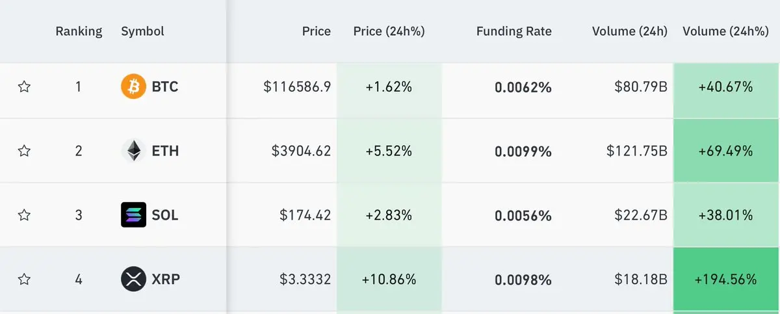780x314 pixels.
Task: Click the Volume (24h) column header
Action: [630, 31]
